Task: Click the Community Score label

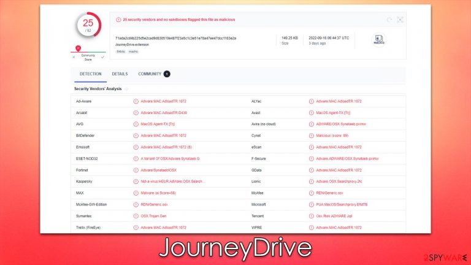Action: tap(88, 58)
